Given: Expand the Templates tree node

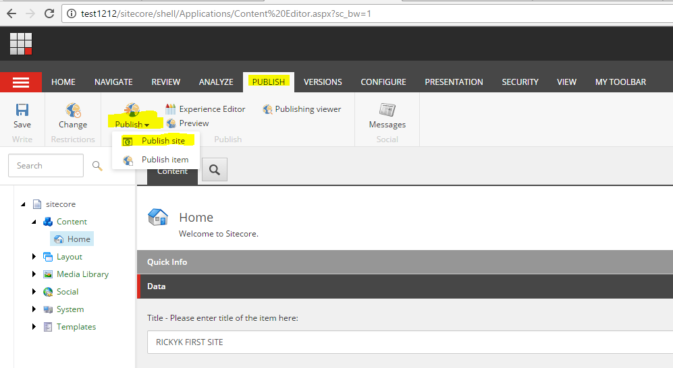Looking at the screenshot, I should 34,327.
